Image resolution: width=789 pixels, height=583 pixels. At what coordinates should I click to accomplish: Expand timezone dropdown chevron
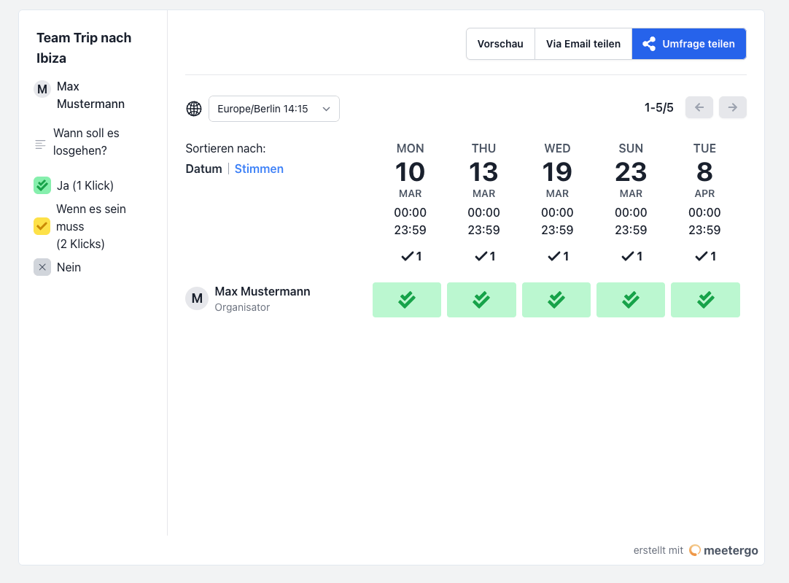click(x=326, y=109)
